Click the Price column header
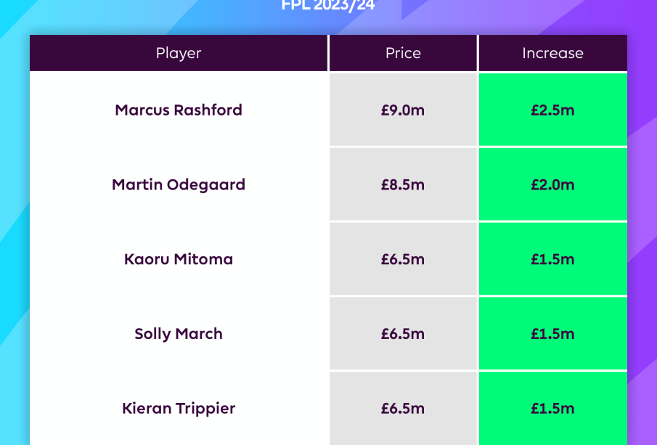Image resolution: width=657 pixels, height=445 pixels. pos(403,53)
